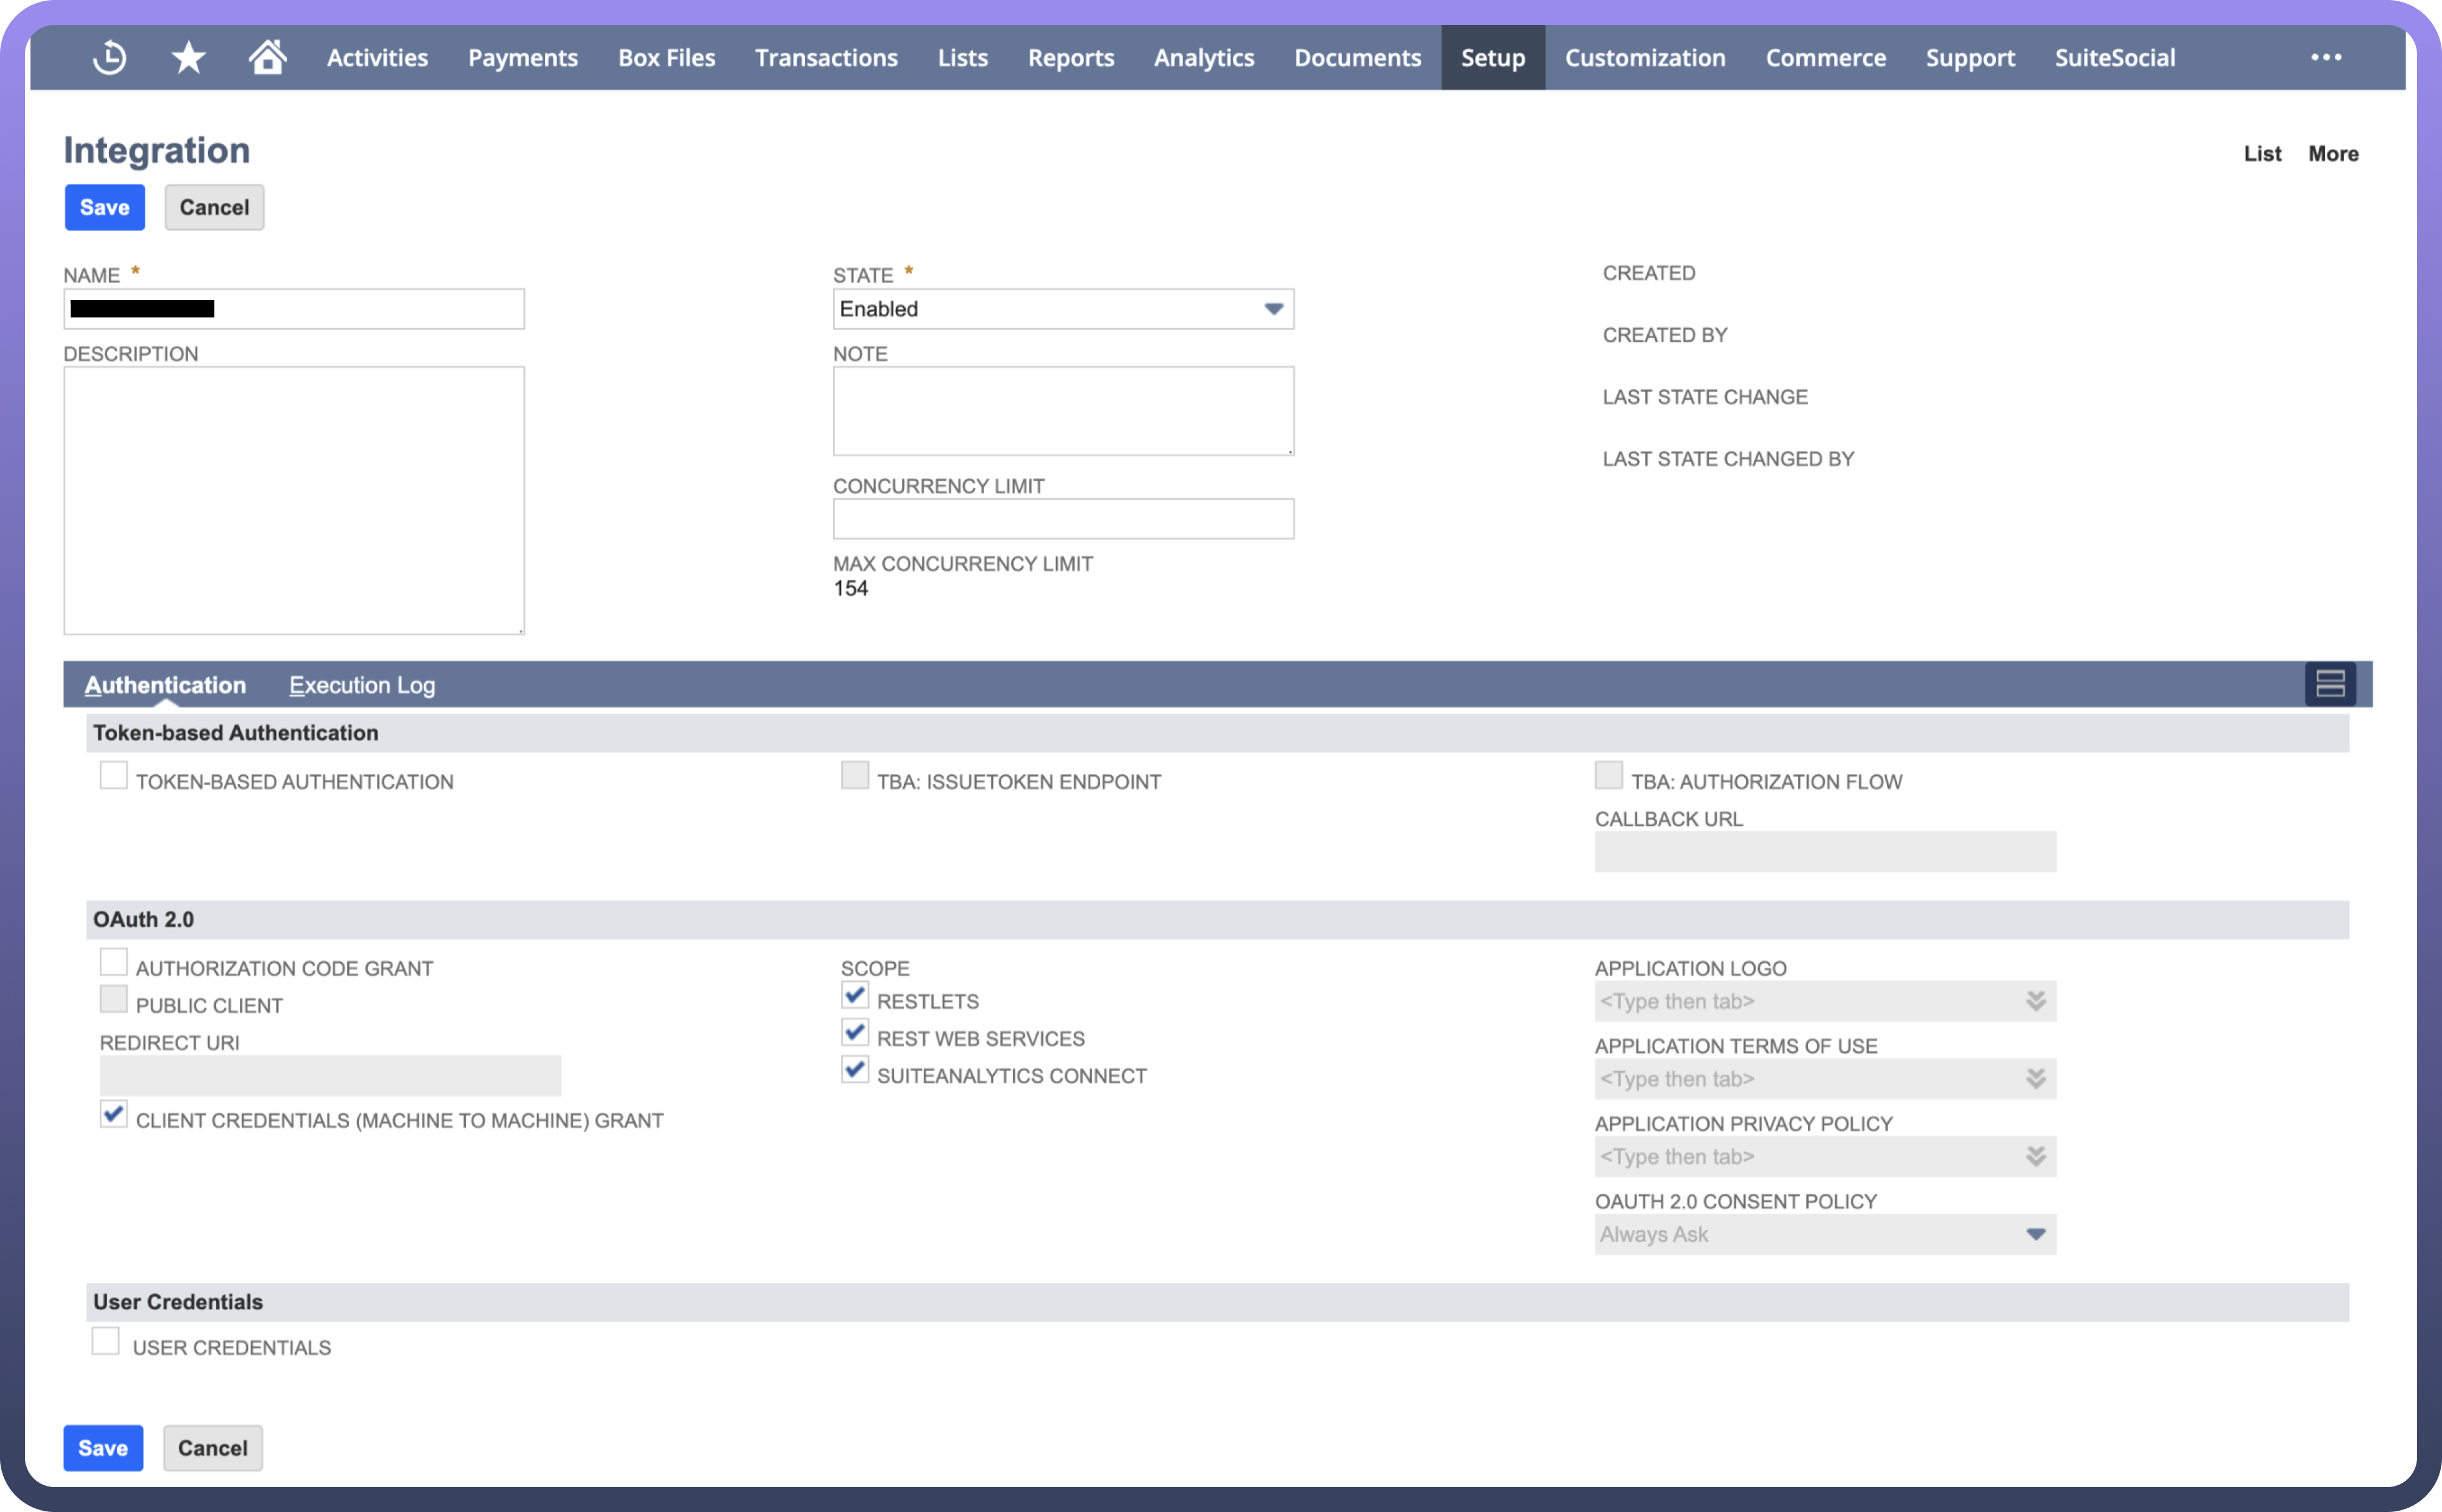Image resolution: width=2442 pixels, height=1512 pixels.
Task: Uncheck Client Credentials Machine to Machine Grant
Action: point(113,1115)
